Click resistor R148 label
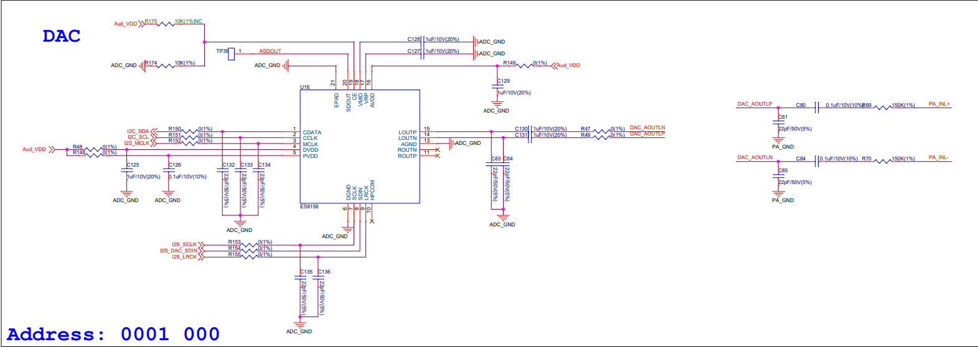 (79, 152)
